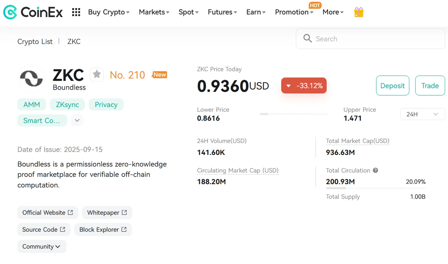Open the Markets menu
The width and height of the screenshot is (448, 264).
click(x=154, y=12)
